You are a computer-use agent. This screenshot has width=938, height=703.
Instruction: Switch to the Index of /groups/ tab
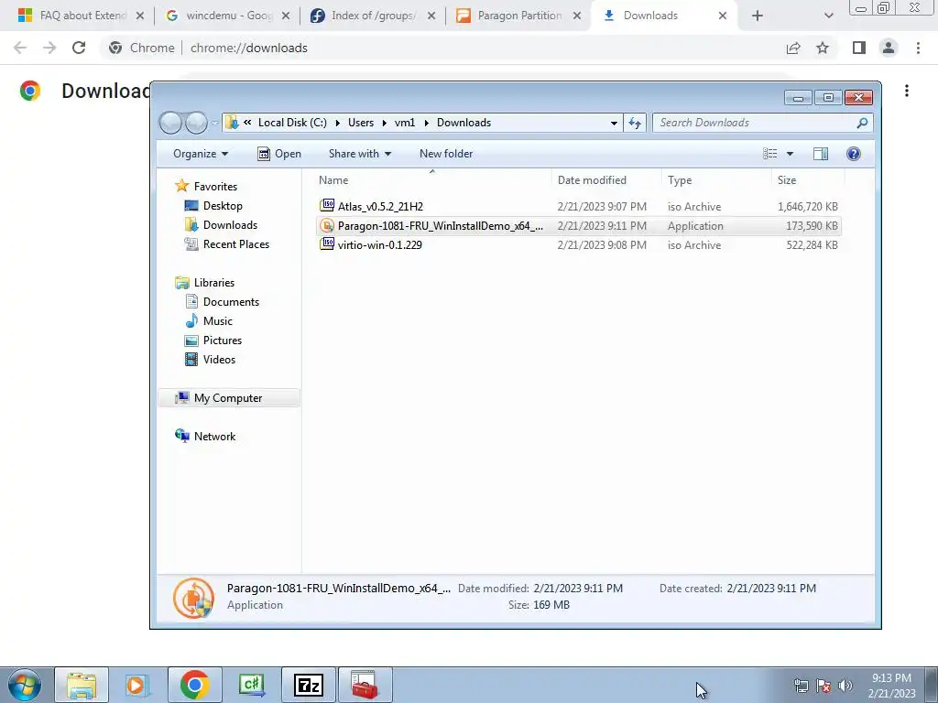(x=372, y=16)
